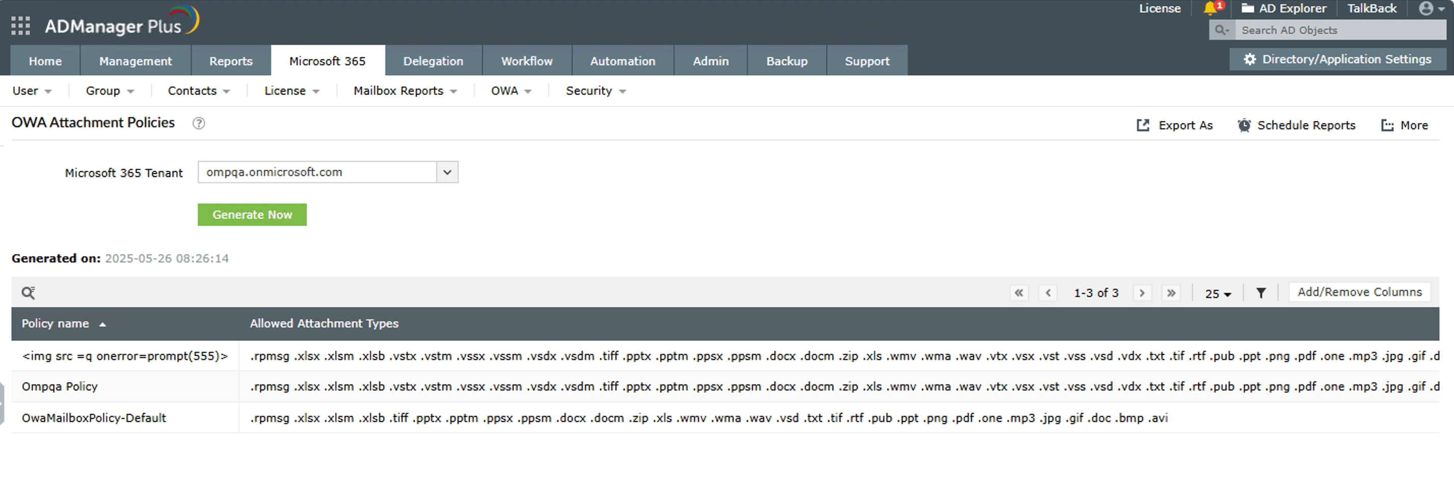Switch to the Management tab
This screenshot has width=1454, height=480.
tap(136, 61)
